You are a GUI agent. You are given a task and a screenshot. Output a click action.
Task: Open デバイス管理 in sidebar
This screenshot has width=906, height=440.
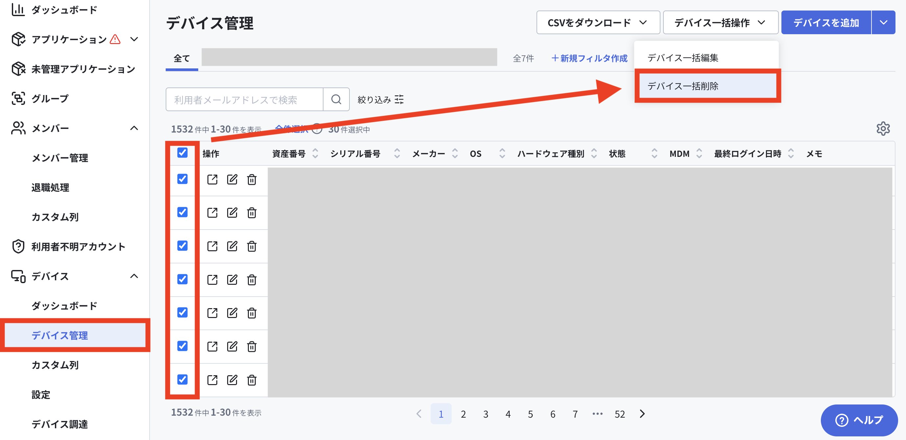[x=75, y=335]
